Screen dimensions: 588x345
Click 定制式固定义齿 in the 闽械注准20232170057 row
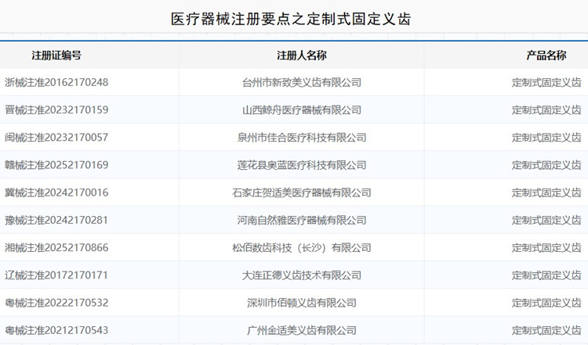click(546, 138)
